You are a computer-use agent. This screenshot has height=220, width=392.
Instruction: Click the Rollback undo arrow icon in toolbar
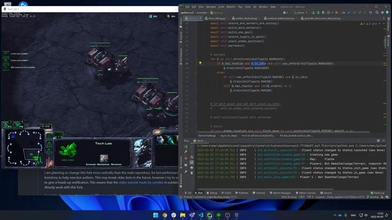click(371, 12)
